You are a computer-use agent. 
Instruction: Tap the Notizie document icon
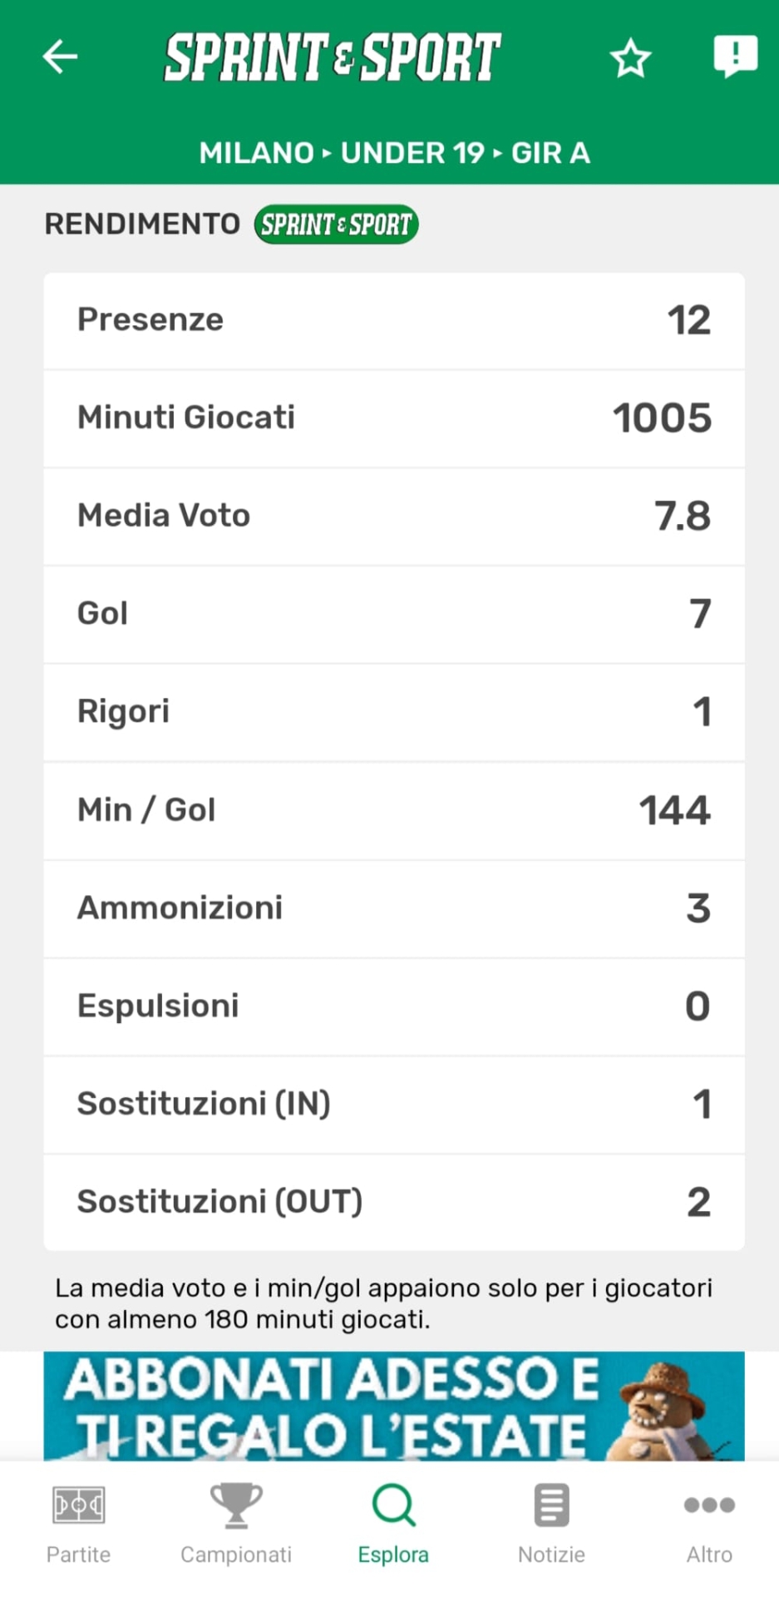pyautogui.click(x=551, y=1506)
